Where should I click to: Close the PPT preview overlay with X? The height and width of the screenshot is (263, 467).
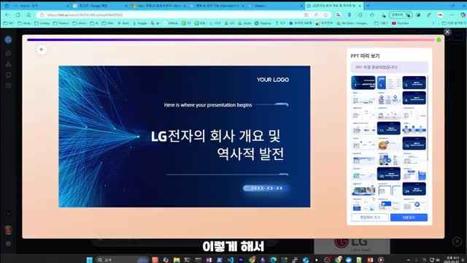click(447, 31)
